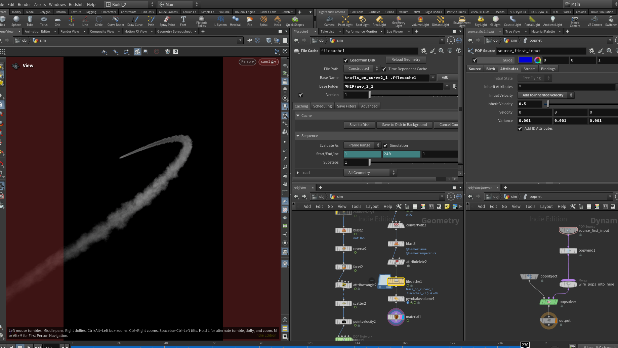Click the Sky Light shelf tool
Viewport: 618px width, 348px height.
point(481,21)
